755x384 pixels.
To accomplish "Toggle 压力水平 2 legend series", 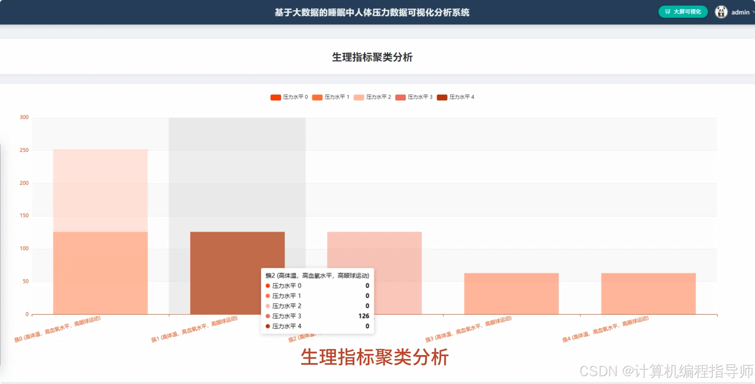I will pos(372,97).
